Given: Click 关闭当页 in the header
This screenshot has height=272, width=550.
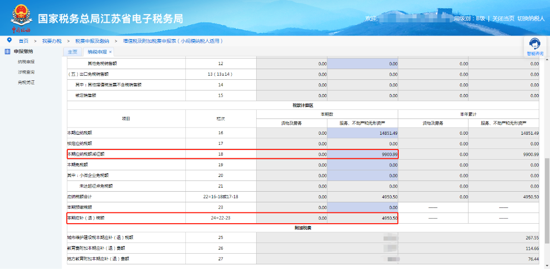Looking at the screenshot, I should coord(503,18).
